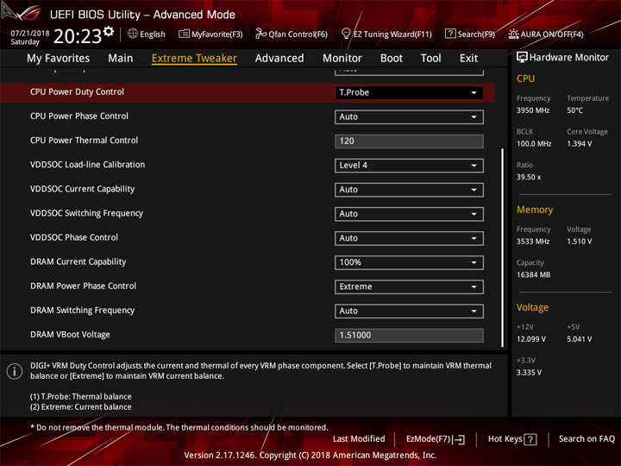Click Last Modified button
621x466 pixels.
pos(359,439)
